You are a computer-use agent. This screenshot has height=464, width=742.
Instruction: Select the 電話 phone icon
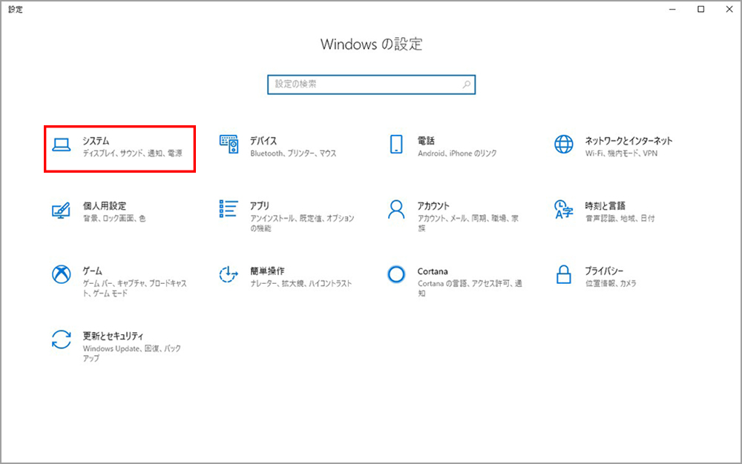pyautogui.click(x=396, y=144)
